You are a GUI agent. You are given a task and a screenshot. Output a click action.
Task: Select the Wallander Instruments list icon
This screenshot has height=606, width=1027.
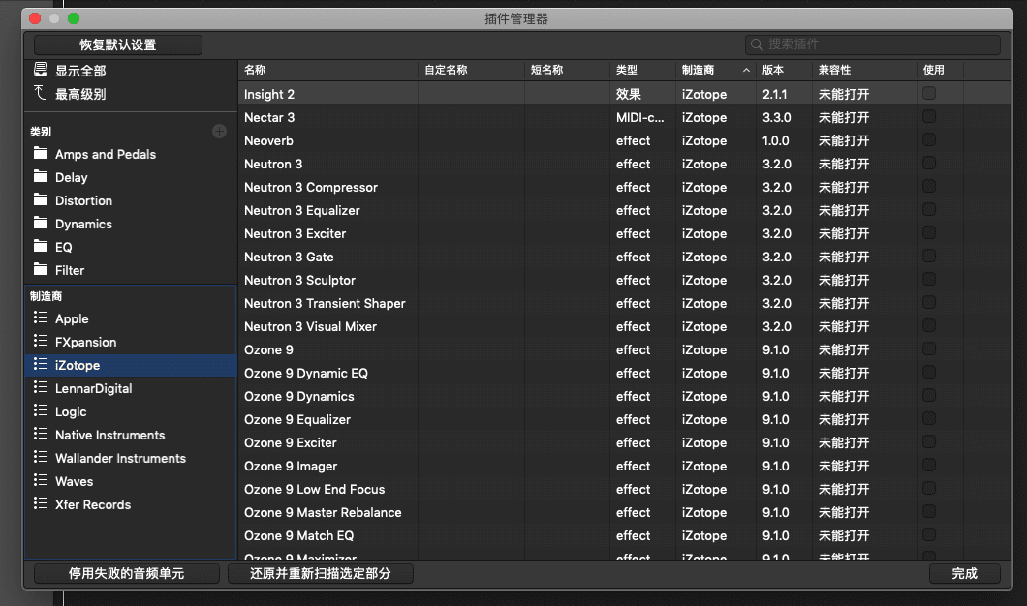pos(41,458)
